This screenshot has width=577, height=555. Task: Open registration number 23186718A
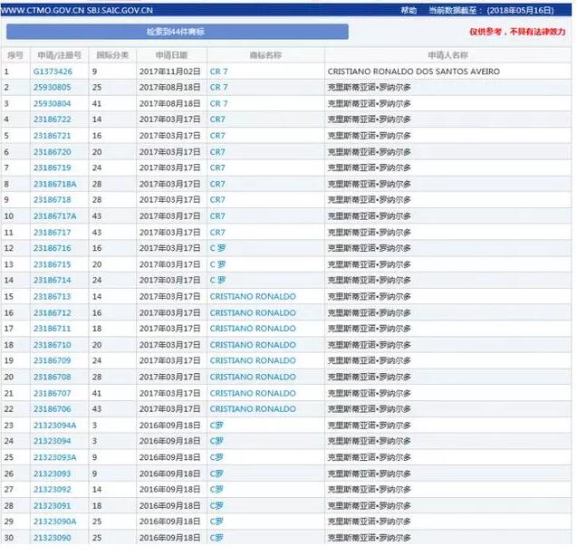pyautogui.click(x=55, y=184)
